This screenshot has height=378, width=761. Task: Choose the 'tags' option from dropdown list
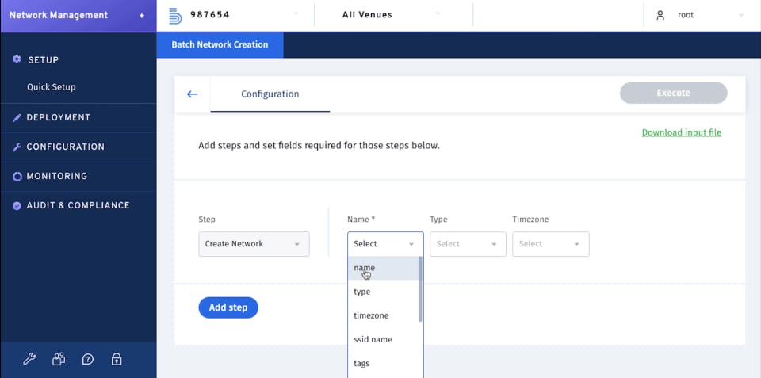(383, 363)
